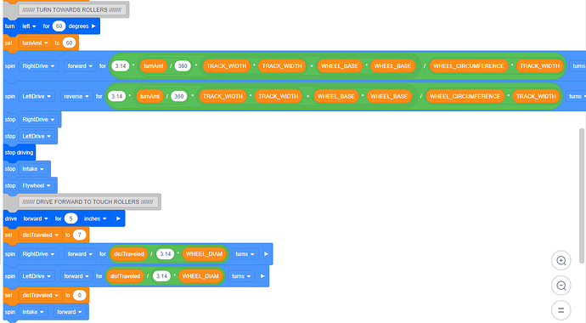Open the spin Intake motor dropdown

pyautogui.click(x=33, y=312)
